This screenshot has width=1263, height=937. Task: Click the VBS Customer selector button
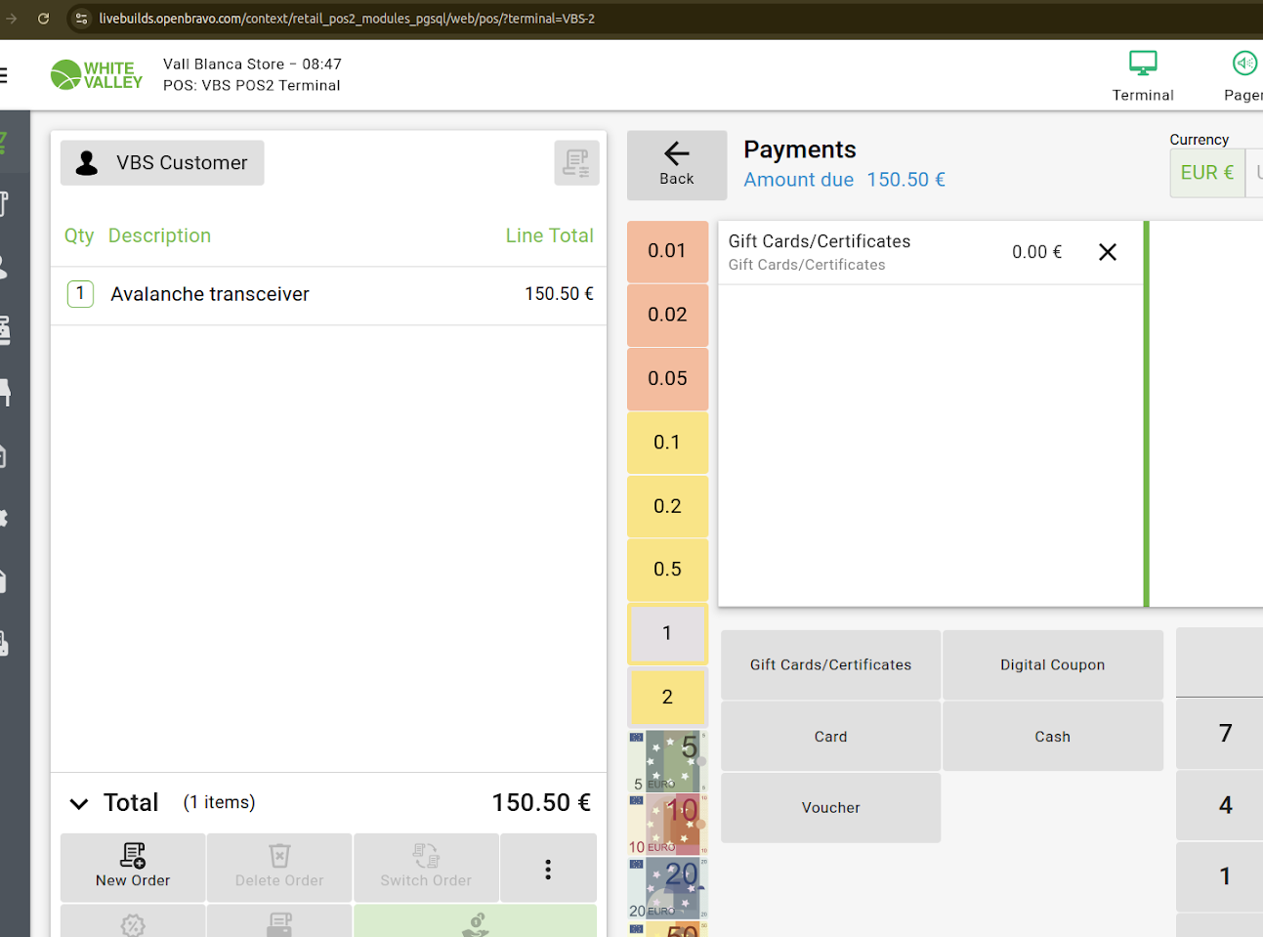coord(162,163)
